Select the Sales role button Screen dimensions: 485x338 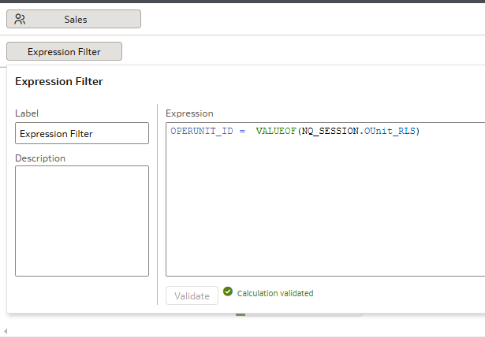(x=73, y=19)
